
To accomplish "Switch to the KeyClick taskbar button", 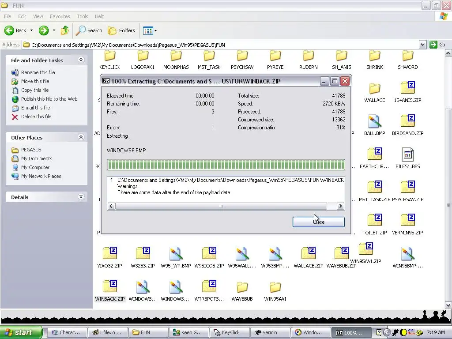I will [x=230, y=332].
